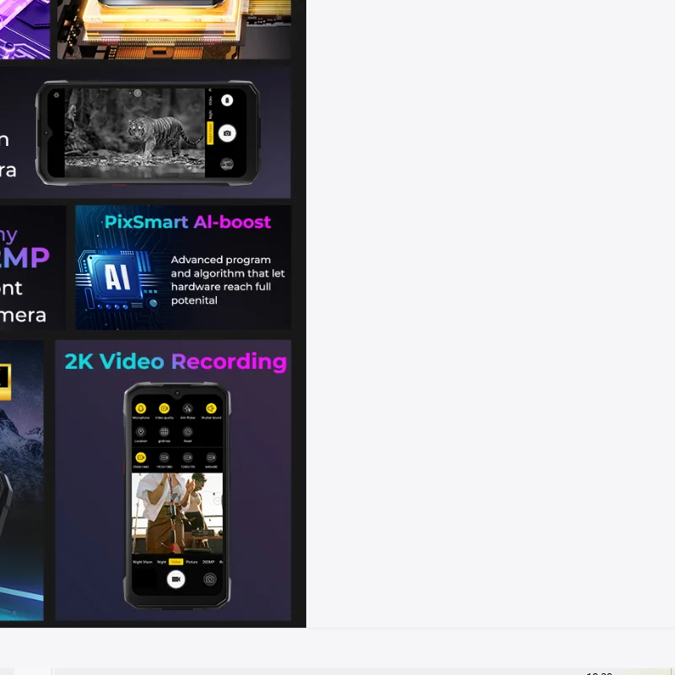
Task: Tap the Anti flicker icon on the phone
Action: point(187,408)
